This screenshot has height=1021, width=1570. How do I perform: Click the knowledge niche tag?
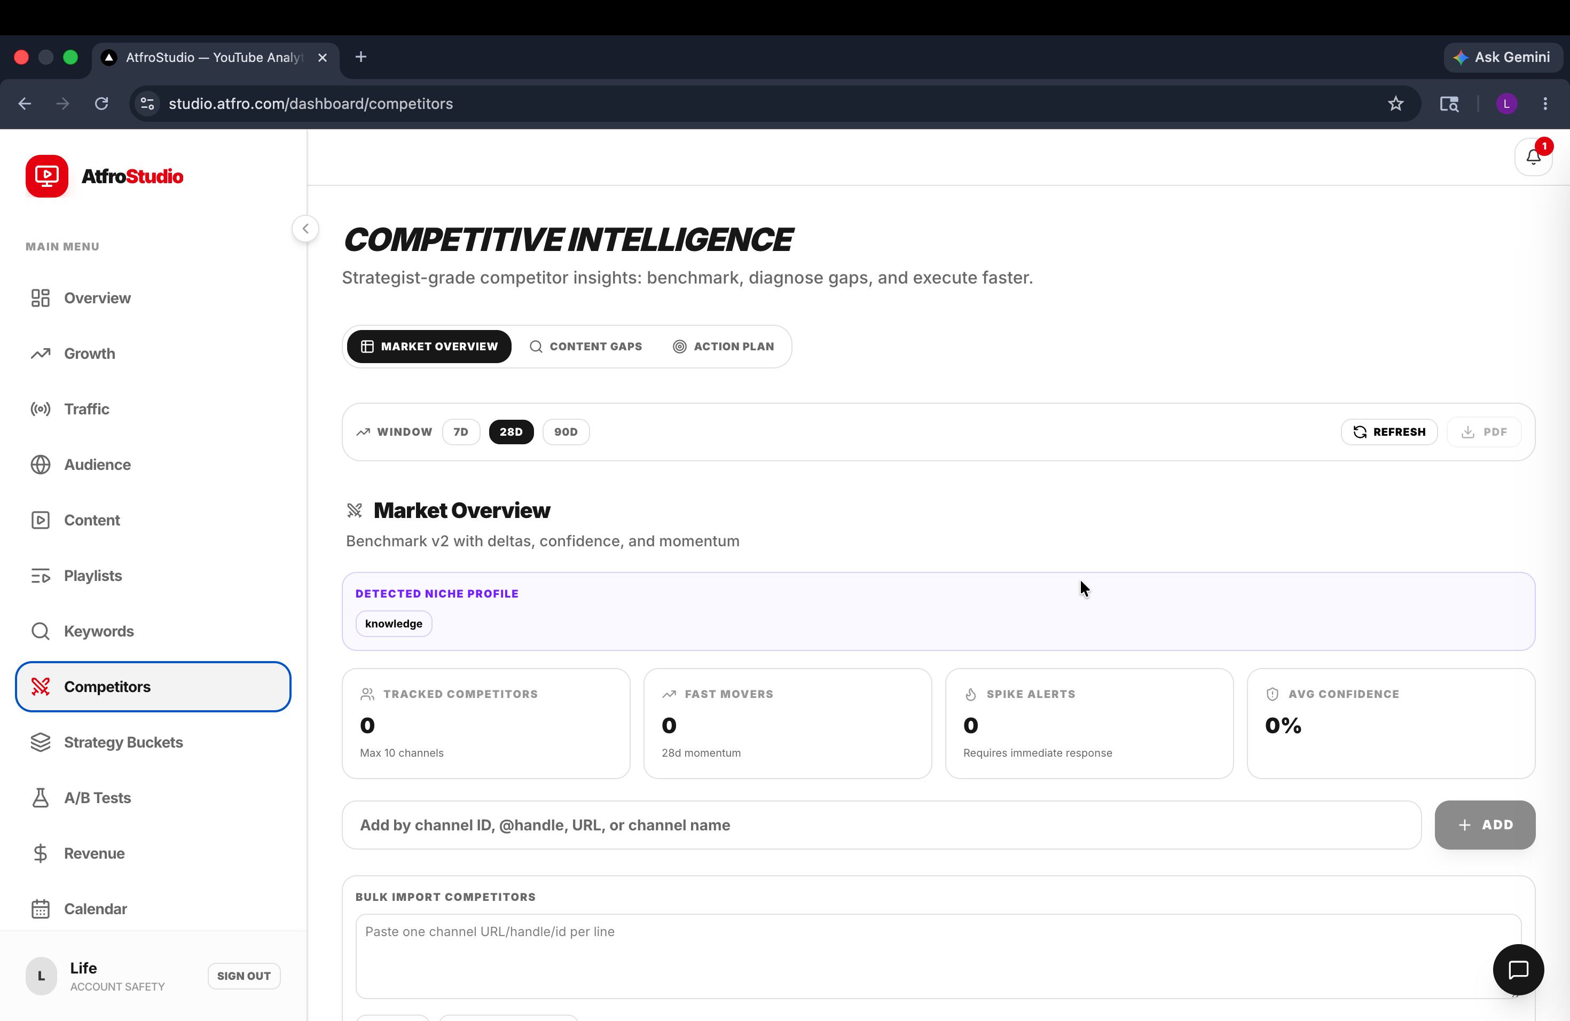[394, 623]
